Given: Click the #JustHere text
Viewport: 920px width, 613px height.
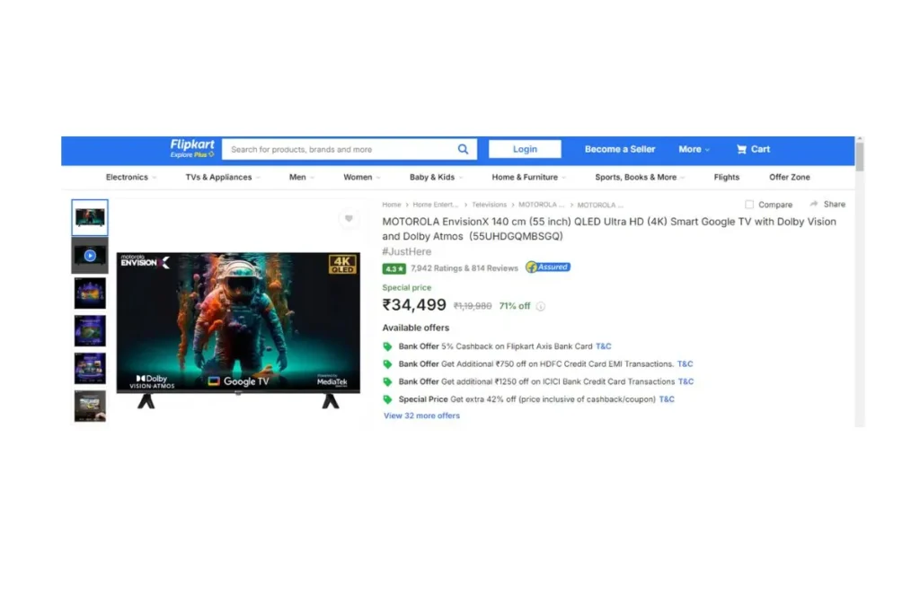Looking at the screenshot, I should (407, 251).
